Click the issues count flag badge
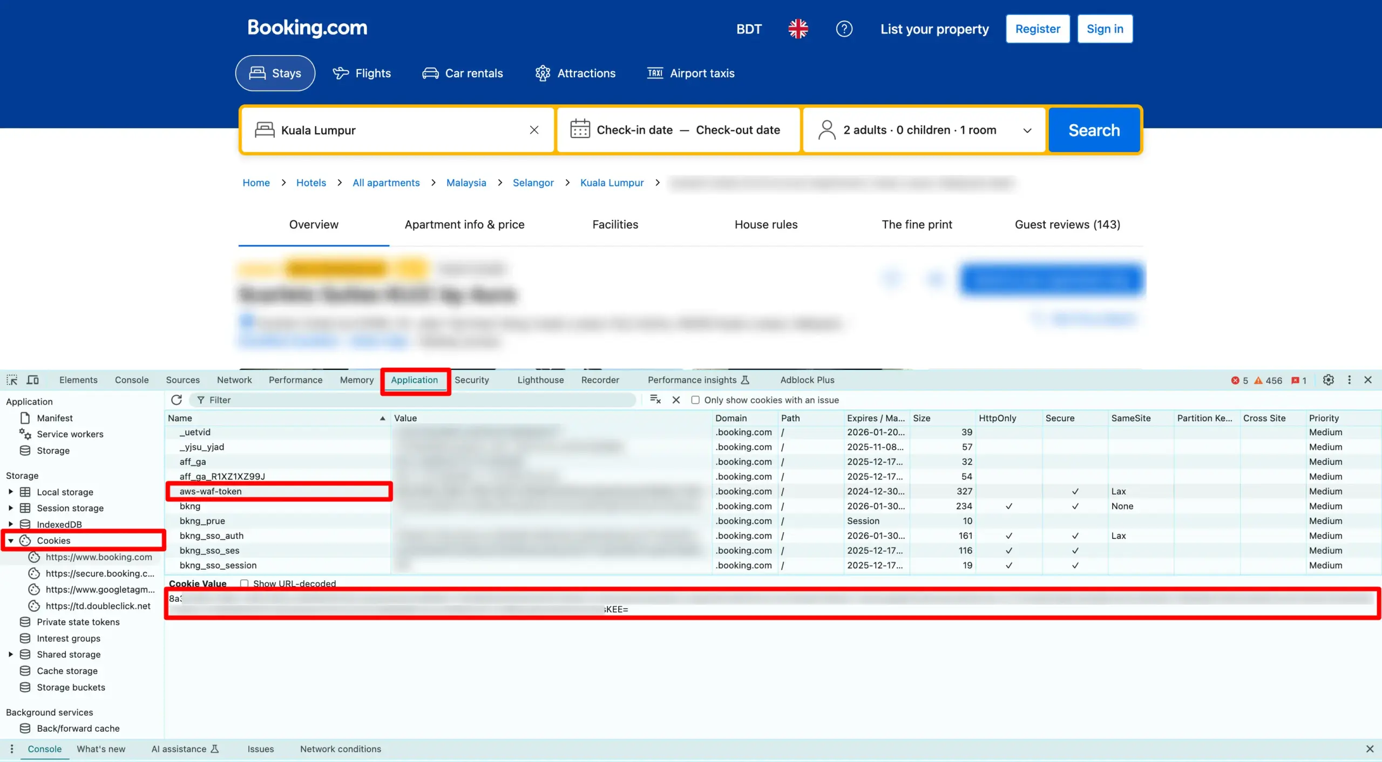Image resolution: width=1382 pixels, height=762 pixels. (1299, 380)
